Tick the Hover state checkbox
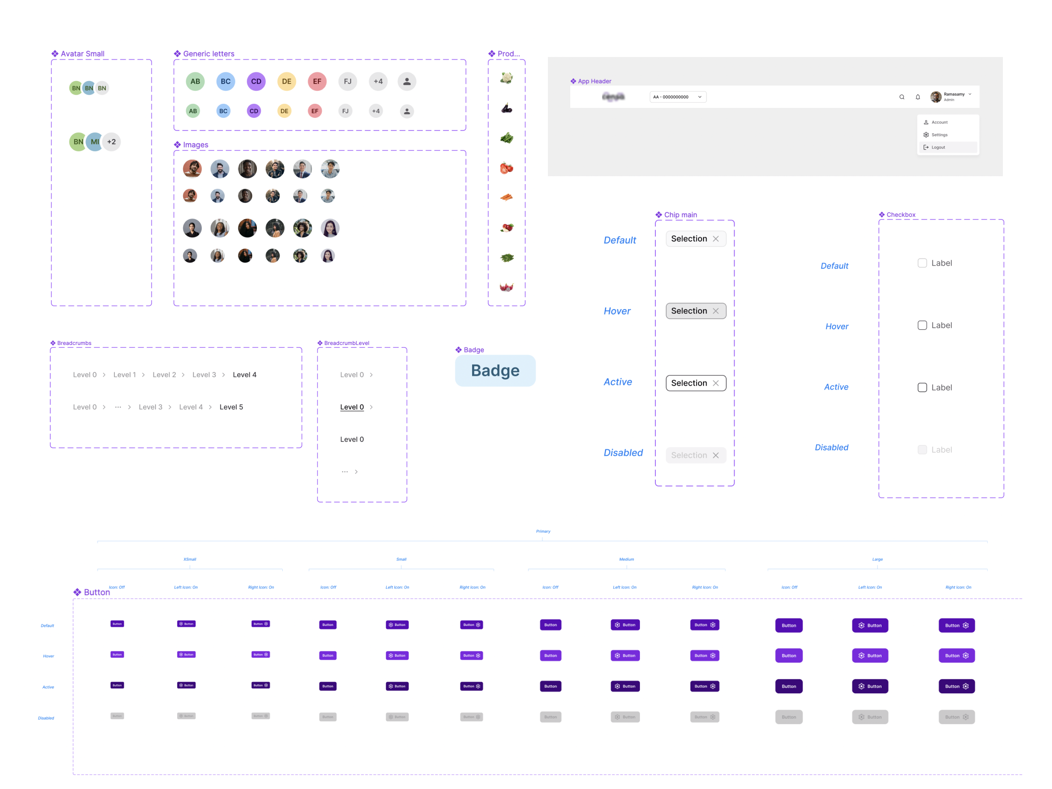Viewport: 1052px width, 789px height. click(x=922, y=325)
